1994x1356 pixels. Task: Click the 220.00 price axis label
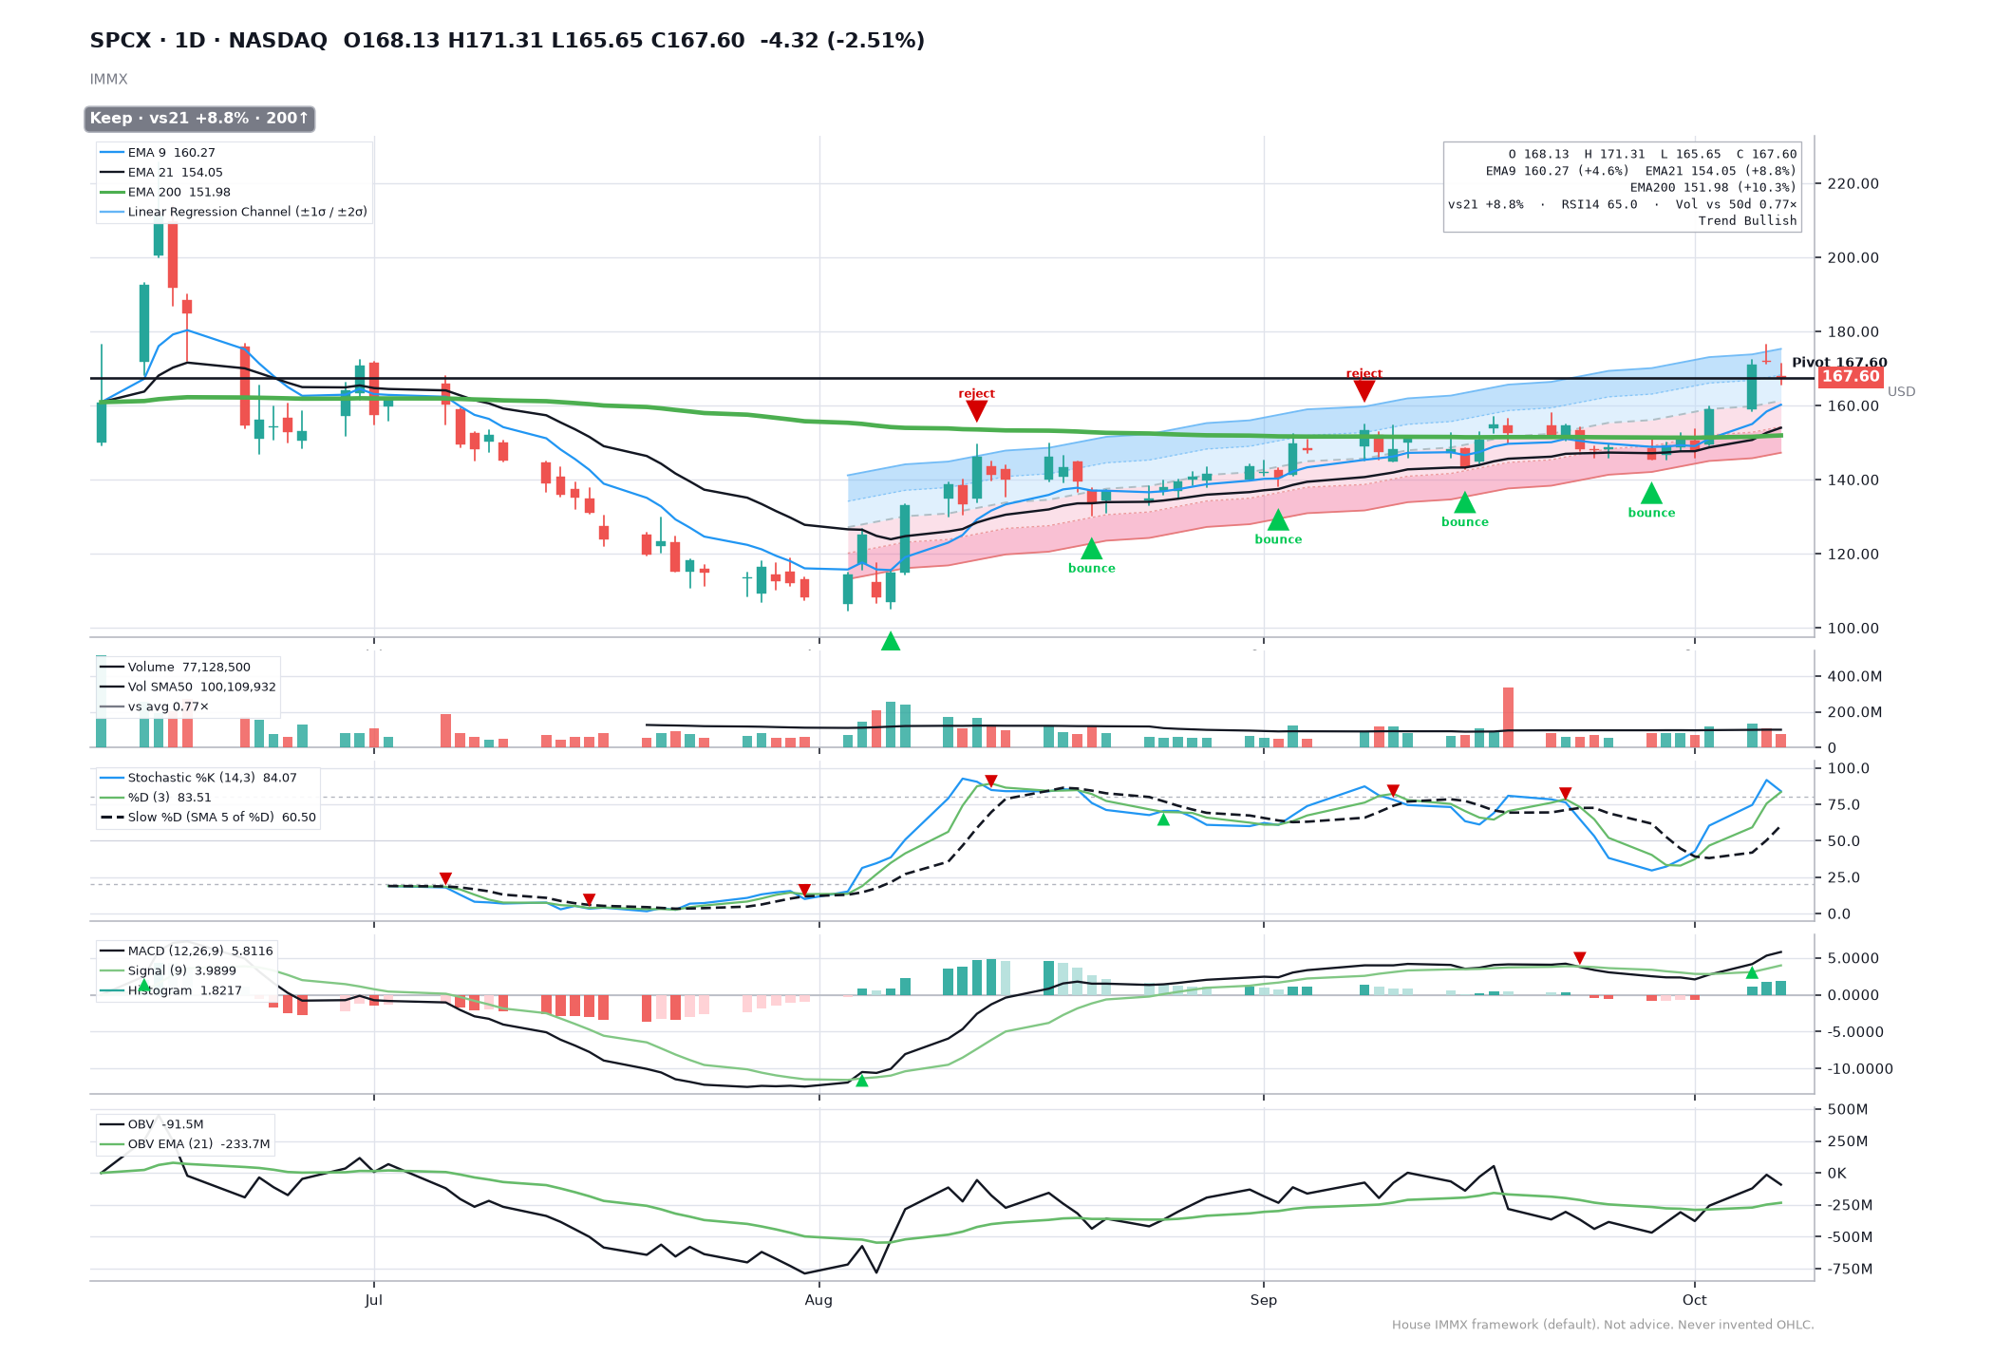pyautogui.click(x=1853, y=183)
